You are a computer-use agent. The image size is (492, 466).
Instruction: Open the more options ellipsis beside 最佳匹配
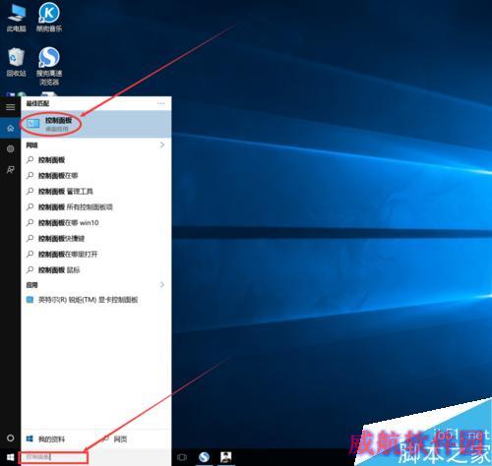(x=160, y=103)
